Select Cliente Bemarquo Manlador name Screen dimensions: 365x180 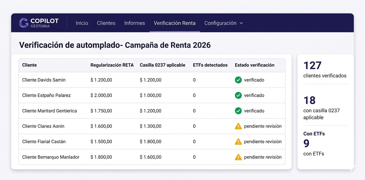point(51,157)
